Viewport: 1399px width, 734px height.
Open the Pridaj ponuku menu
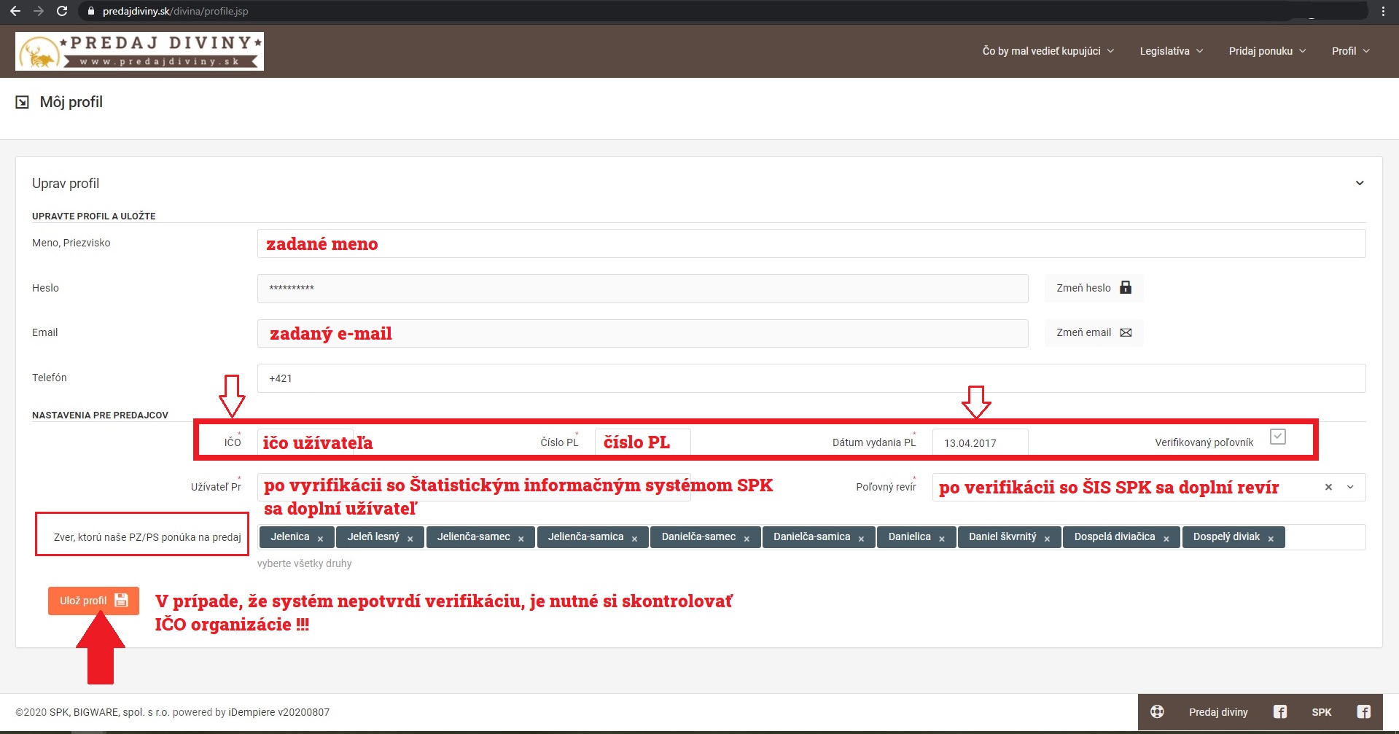(x=1267, y=51)
